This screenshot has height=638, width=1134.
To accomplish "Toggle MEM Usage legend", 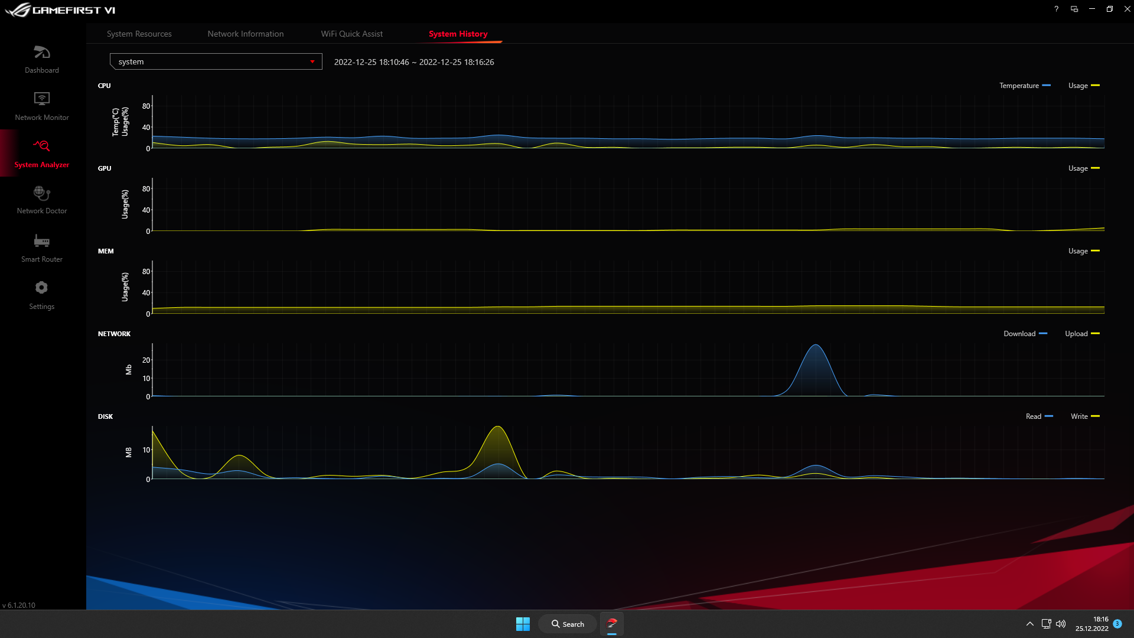I will pos(1084,251).
